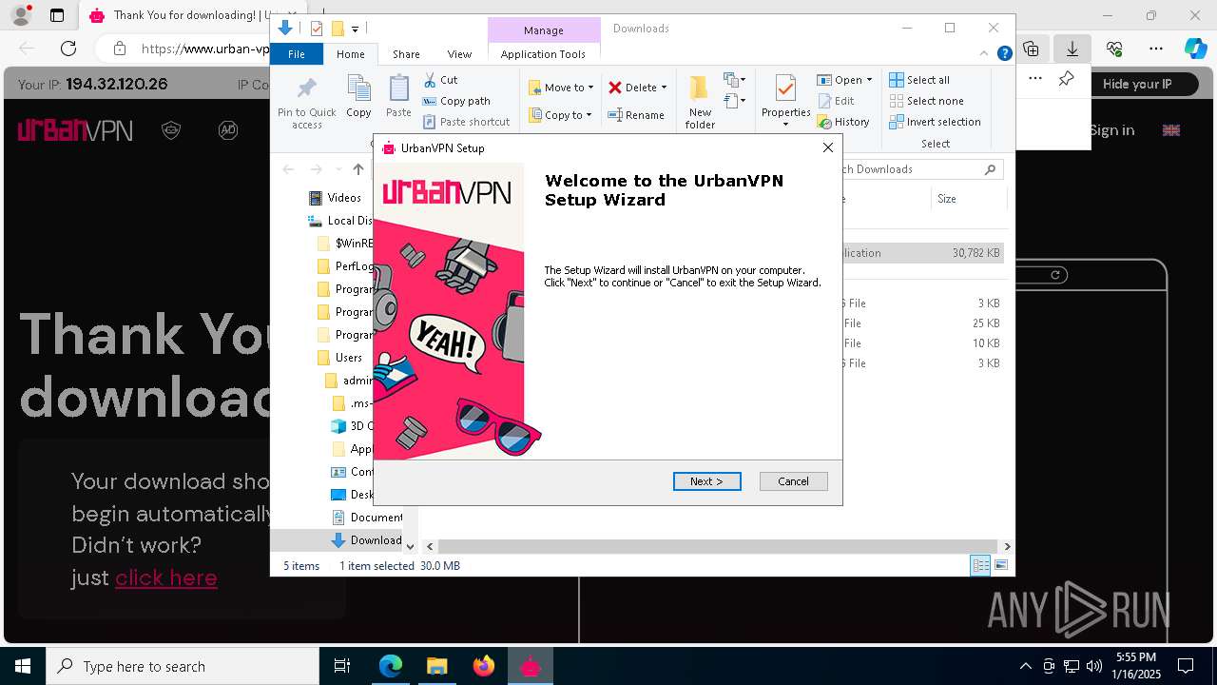Click horizontal scrollbar right arrow
Image resolution: width=1217 pixels, height=685 pixels.
1006,546
